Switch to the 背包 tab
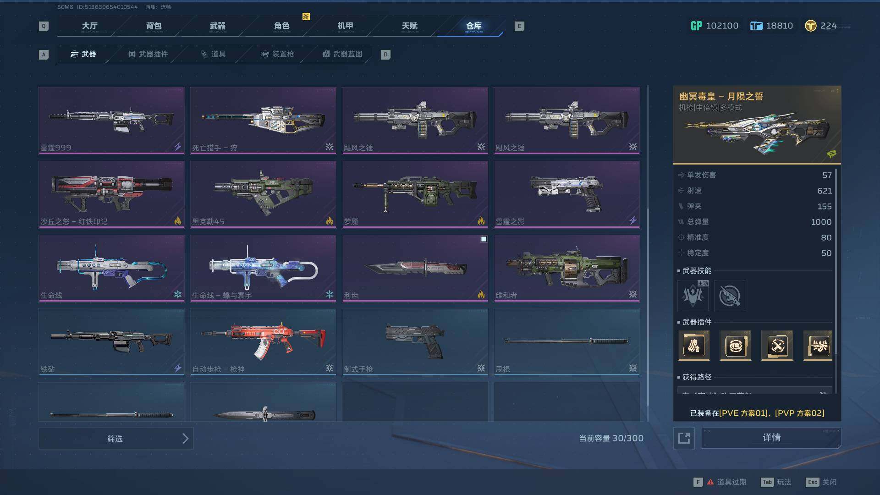880x495 pixels. point(154,26)
